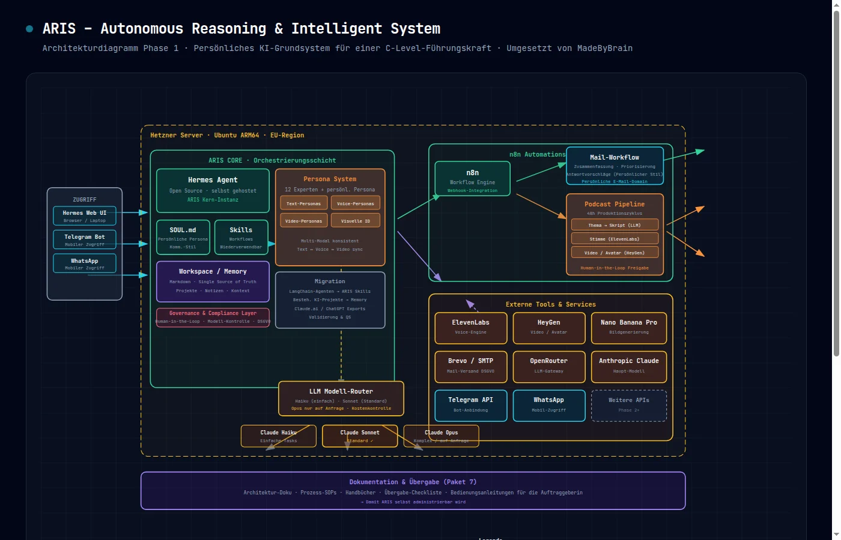Click WhatsApp box in the ZUGRIFF panel

[85, 263]
